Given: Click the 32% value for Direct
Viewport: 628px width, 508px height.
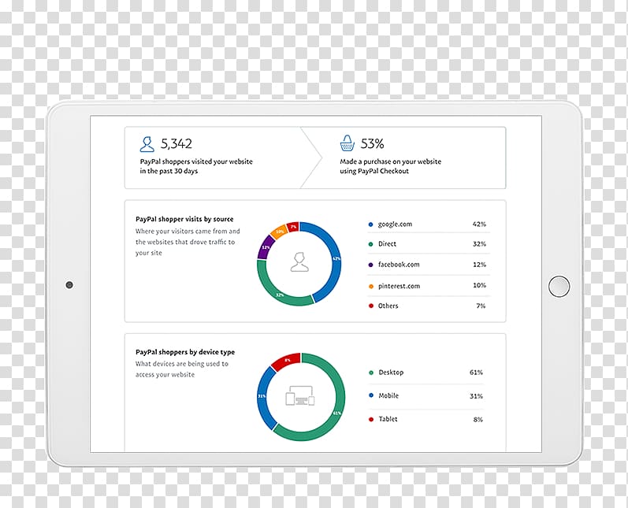Looking at the screenshot, I should [x=479, y=244].
